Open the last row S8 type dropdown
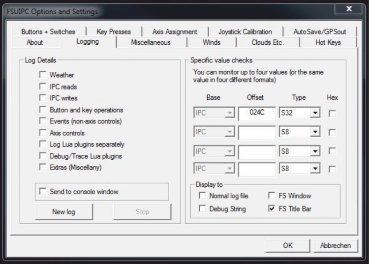Image resolution: width=369 pixels, height=264 pixels. click(315, 169)
